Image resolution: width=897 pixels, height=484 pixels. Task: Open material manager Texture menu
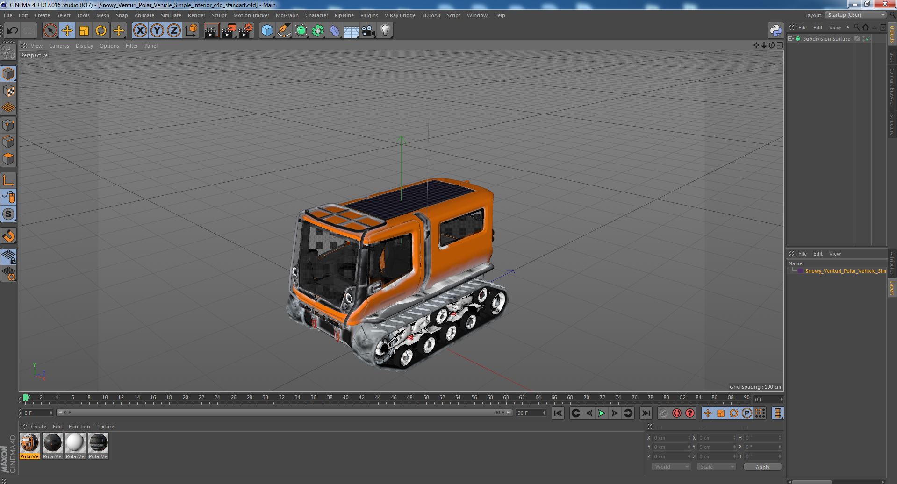click(105, 427)
